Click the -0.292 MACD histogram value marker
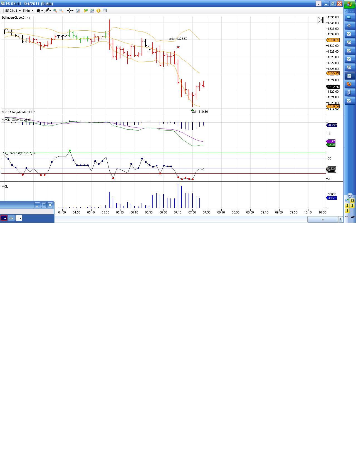The width and height of the screenshot is (356, 462). [332, 125]
